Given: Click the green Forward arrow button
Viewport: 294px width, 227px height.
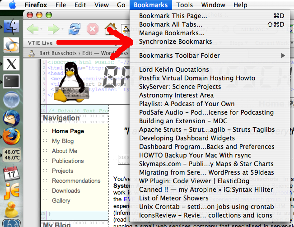Looking at the screenshot, I should tap(54, 29).
